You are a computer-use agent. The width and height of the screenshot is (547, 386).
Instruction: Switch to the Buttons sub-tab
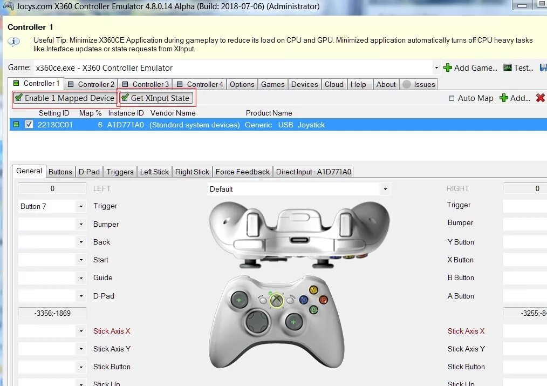pos(60,172)
